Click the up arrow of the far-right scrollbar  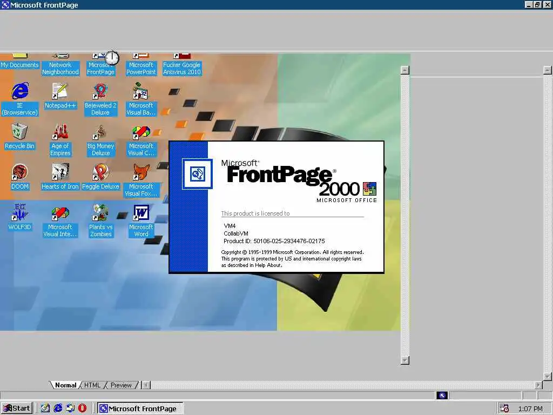[x=547, y=70]
